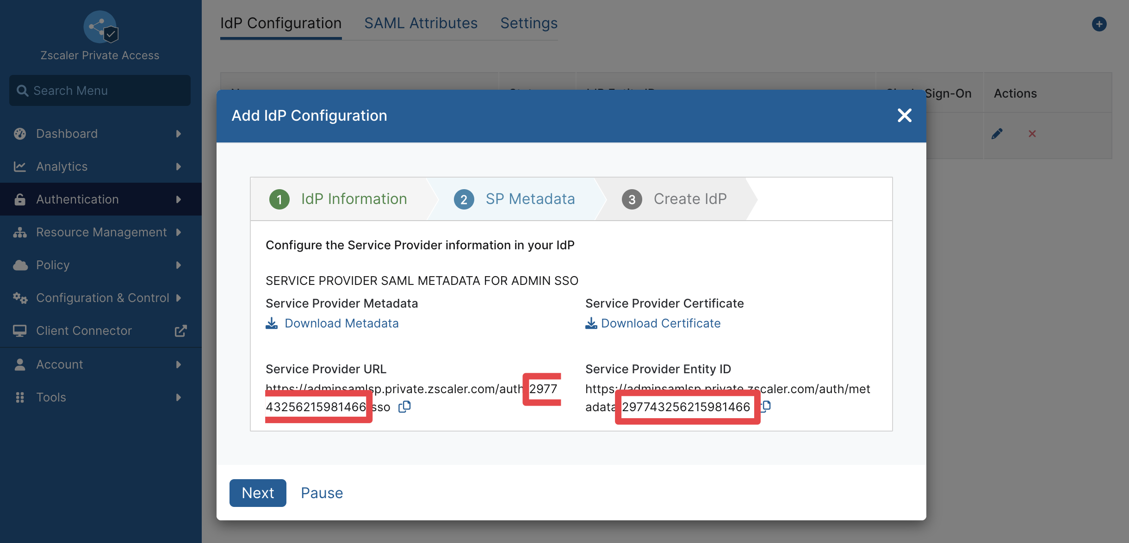1129x543 pixels.
Task: Click the Search Menu input field
Action: click(100, 91)
